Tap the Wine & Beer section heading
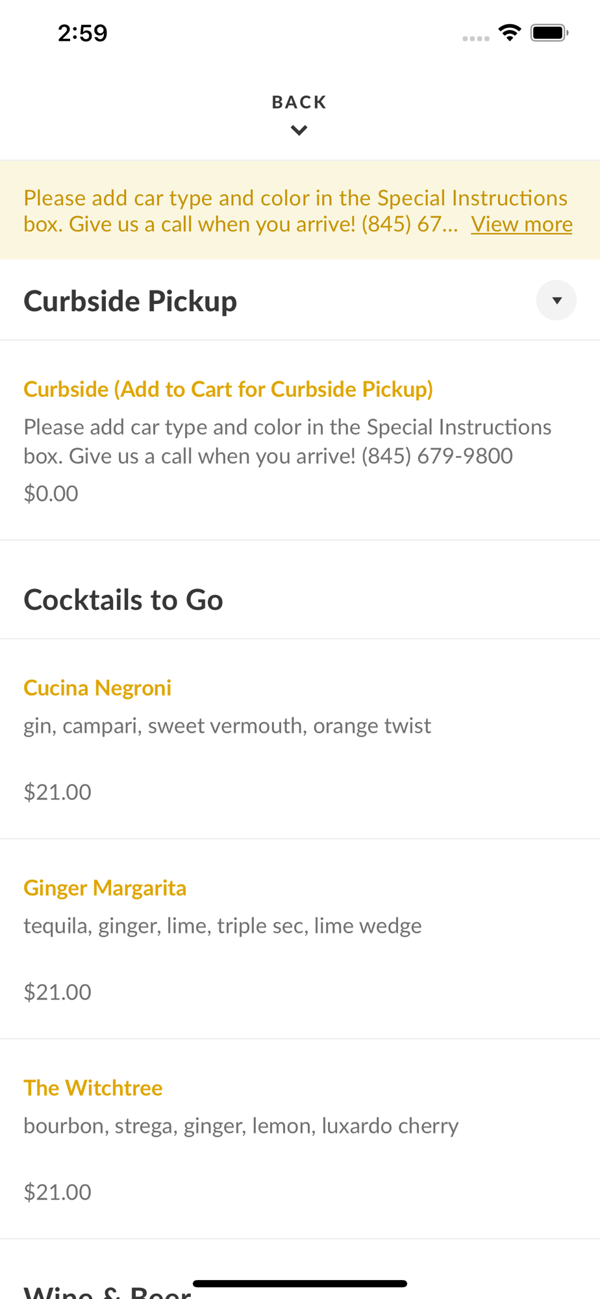This screenshot has height=1299, width=600. [107, 1291]
